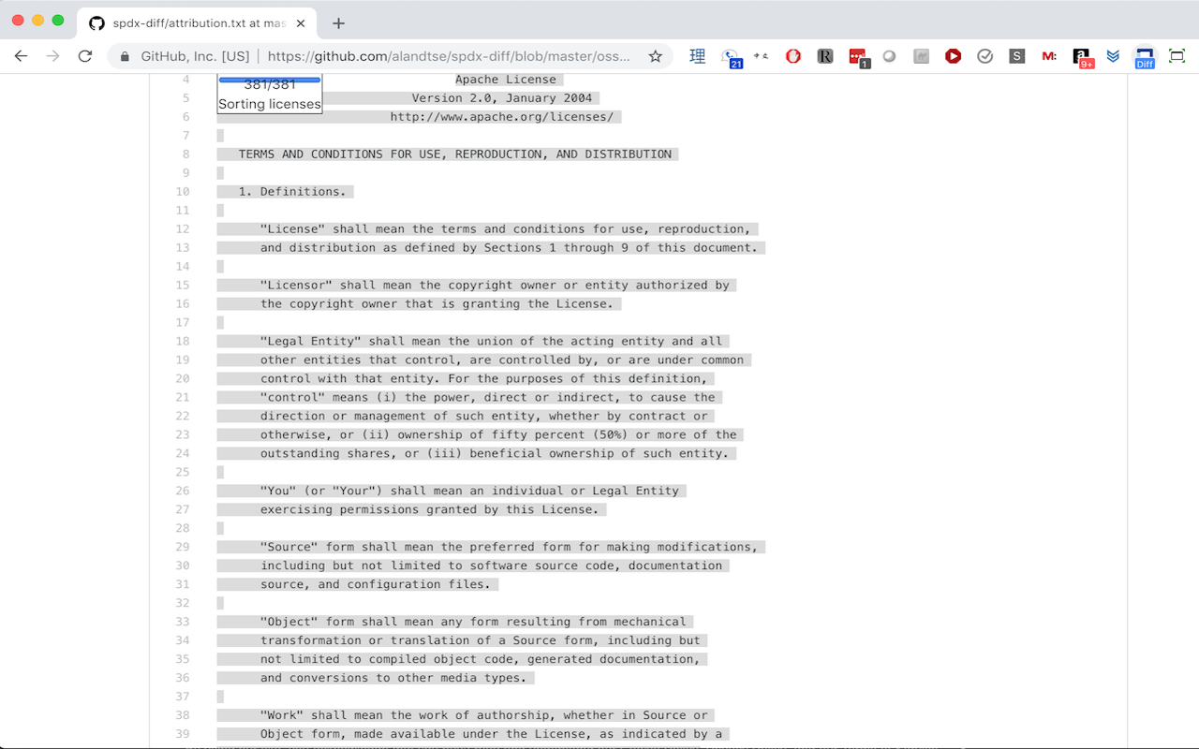Open the browser address bar

click(x=393, y=56)
